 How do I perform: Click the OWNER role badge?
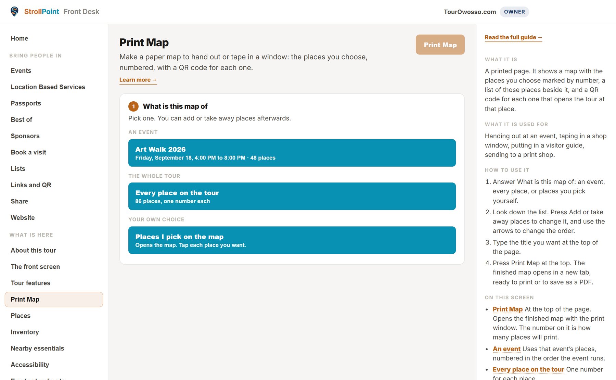(514, 12)
